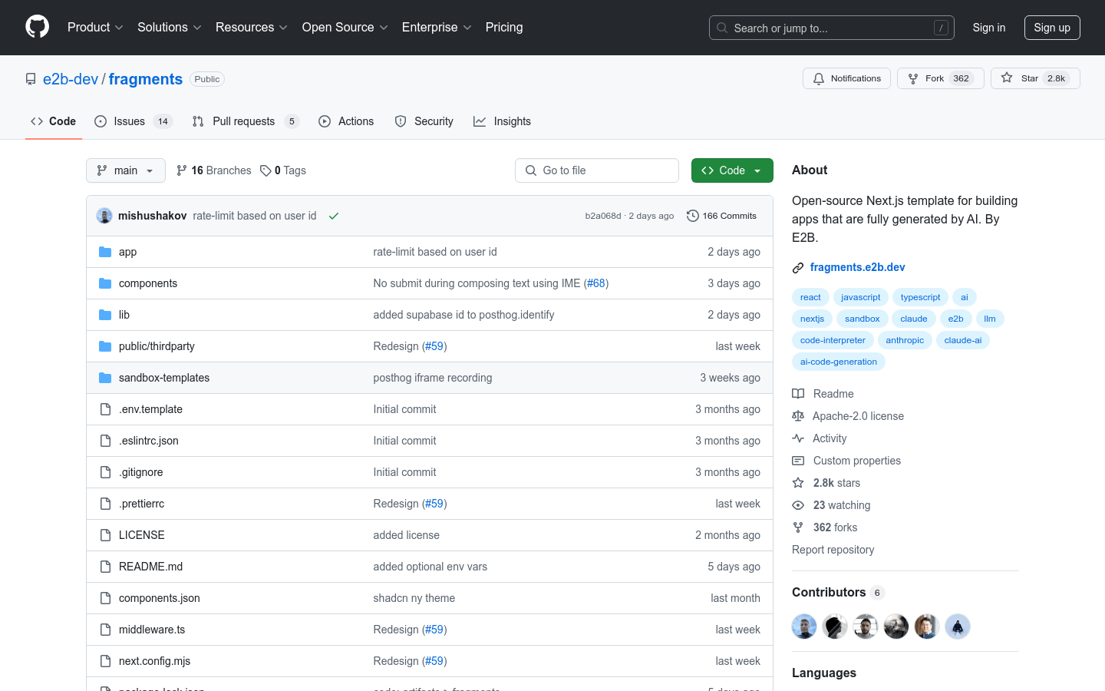Open the Pricing page
The width and height of the screenshot is (1105, 691).
coord(504,27)
